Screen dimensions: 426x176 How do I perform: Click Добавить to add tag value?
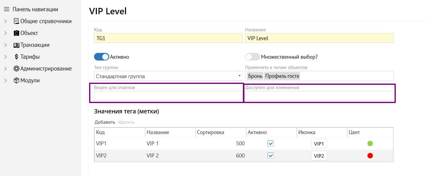coord(105,122)
